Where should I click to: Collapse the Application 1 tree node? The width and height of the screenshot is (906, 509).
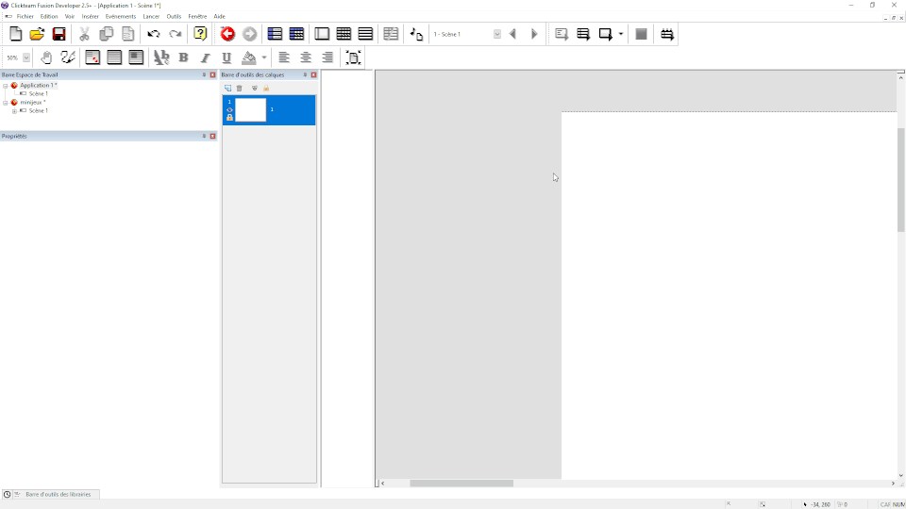6,86
